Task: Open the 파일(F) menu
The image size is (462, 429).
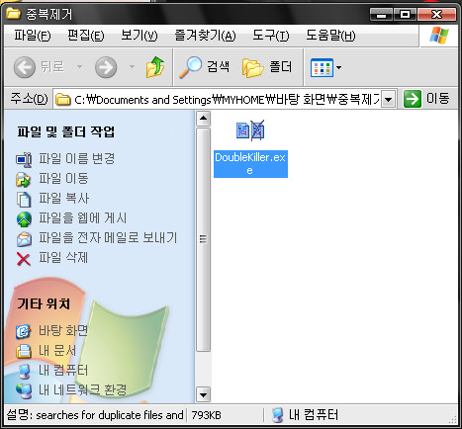Action: tap(33, 36)
